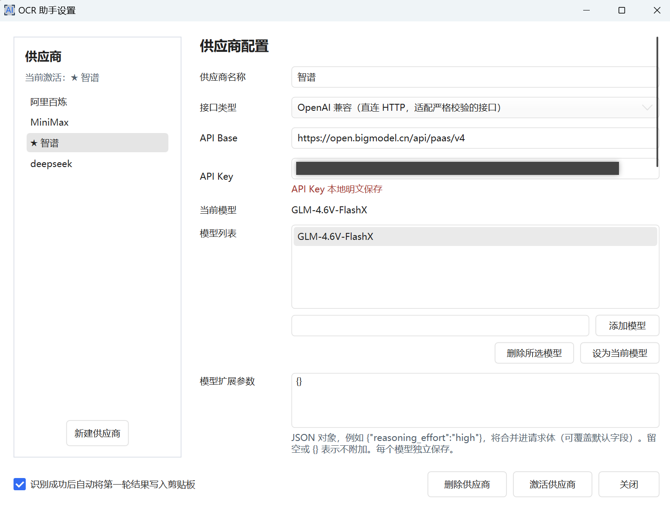
Task: Toggle the auto-copy result to clipboard checkbox
Action: [20, 484]
